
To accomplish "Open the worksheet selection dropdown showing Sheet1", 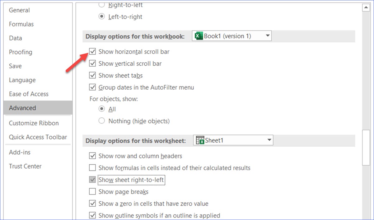I will (x=269, y=140).
